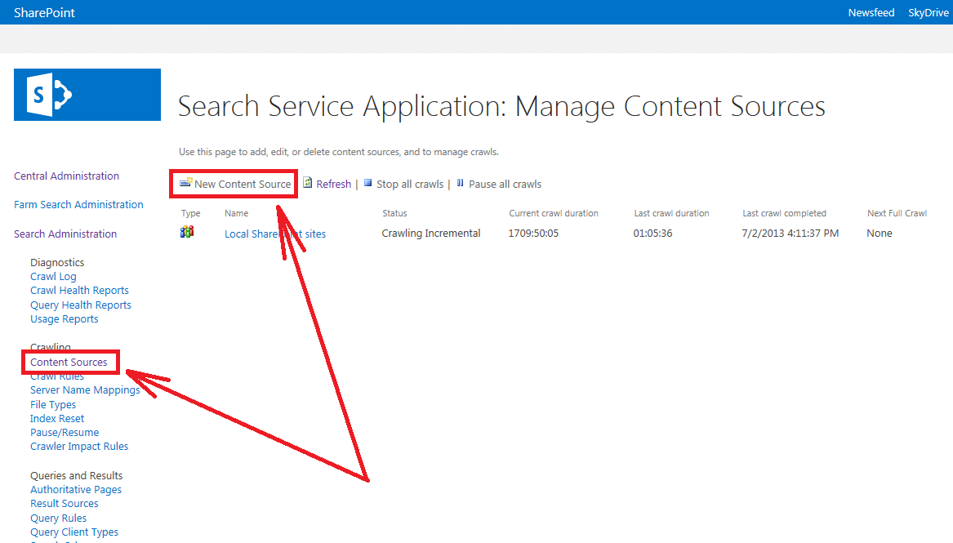Viewport: 953px width, 543px height.
Task: Click the Pause all crawls icon
Action: pos(460,183)
